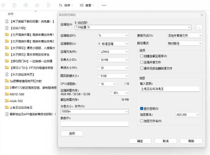Open the AES-256 encryption method dropdown
210x155 pixels.
187,115
